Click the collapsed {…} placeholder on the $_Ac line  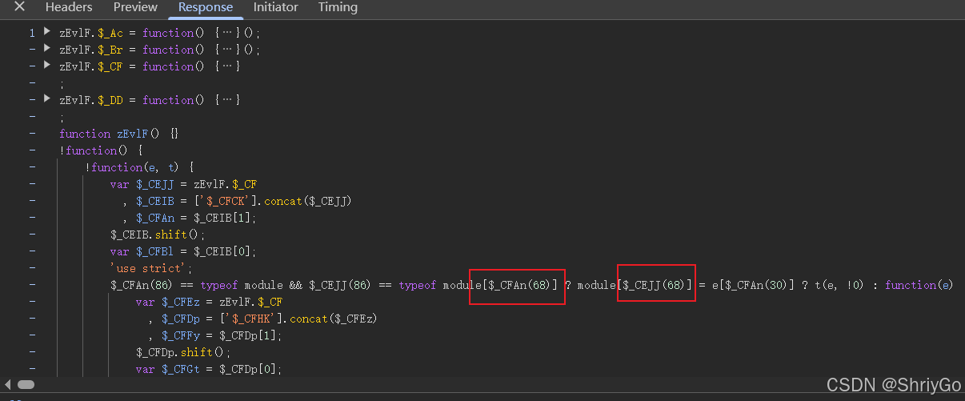[227, 33]
